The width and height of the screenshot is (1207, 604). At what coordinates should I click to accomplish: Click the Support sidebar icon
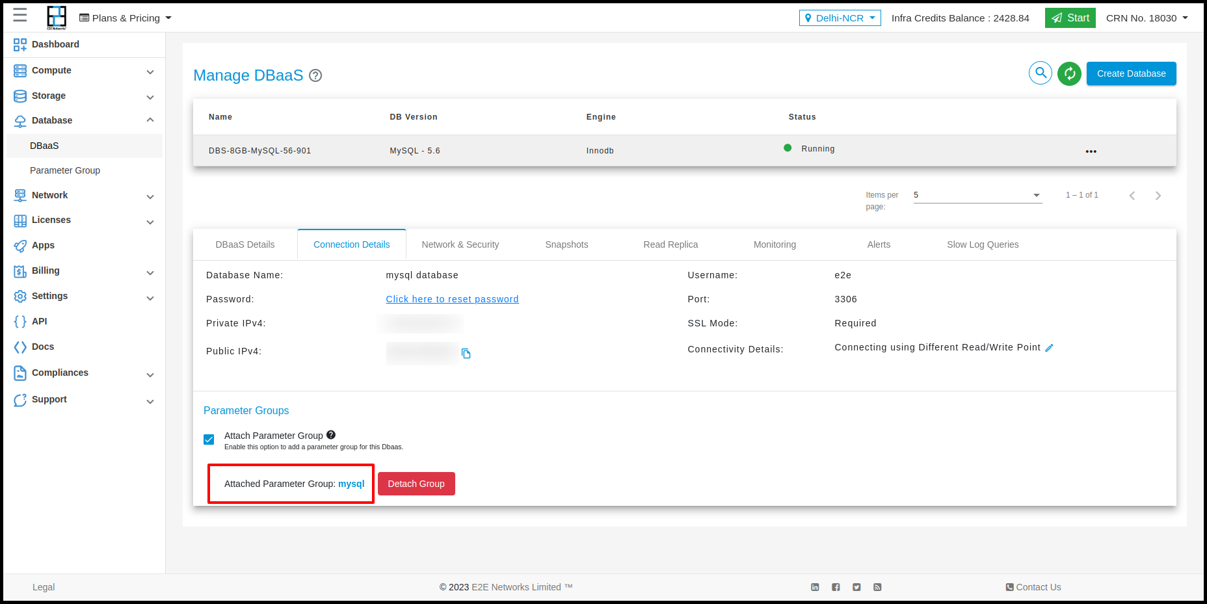(20, 400)
